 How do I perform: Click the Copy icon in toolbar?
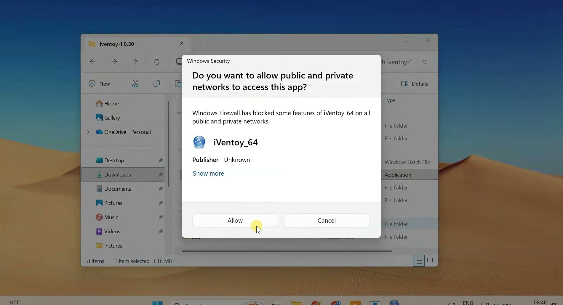point(157,84)
